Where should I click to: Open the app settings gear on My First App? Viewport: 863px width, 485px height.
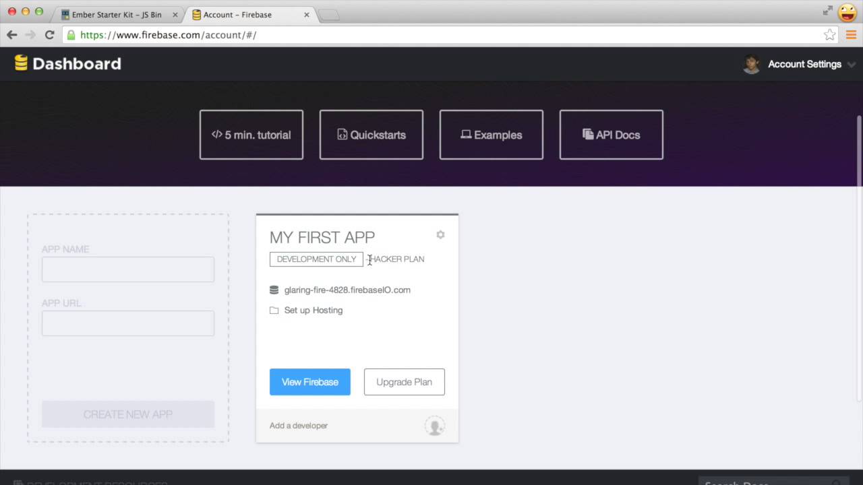[440, 234]
